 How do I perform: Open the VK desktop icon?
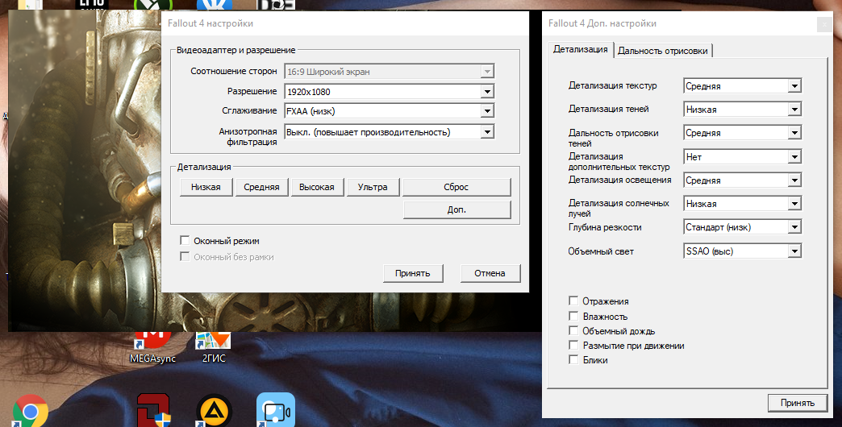tap(215, 5)
